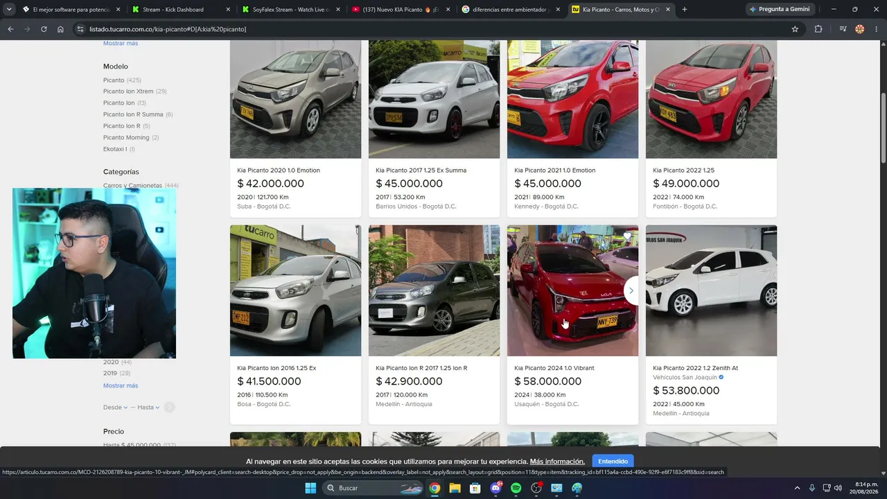Open the browser extensions menu

coord(818,29)
